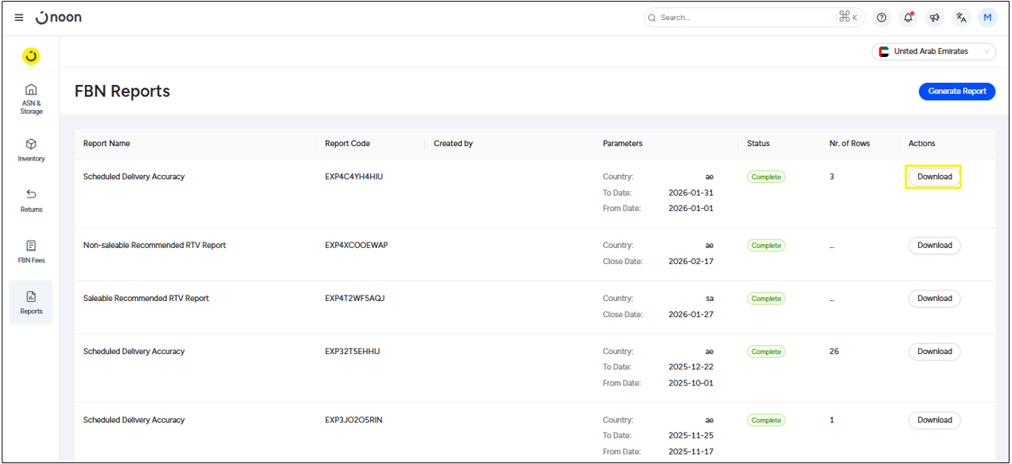Go to Inventory in sidebar
This screenshot has width=1012, height=464.
31,149
